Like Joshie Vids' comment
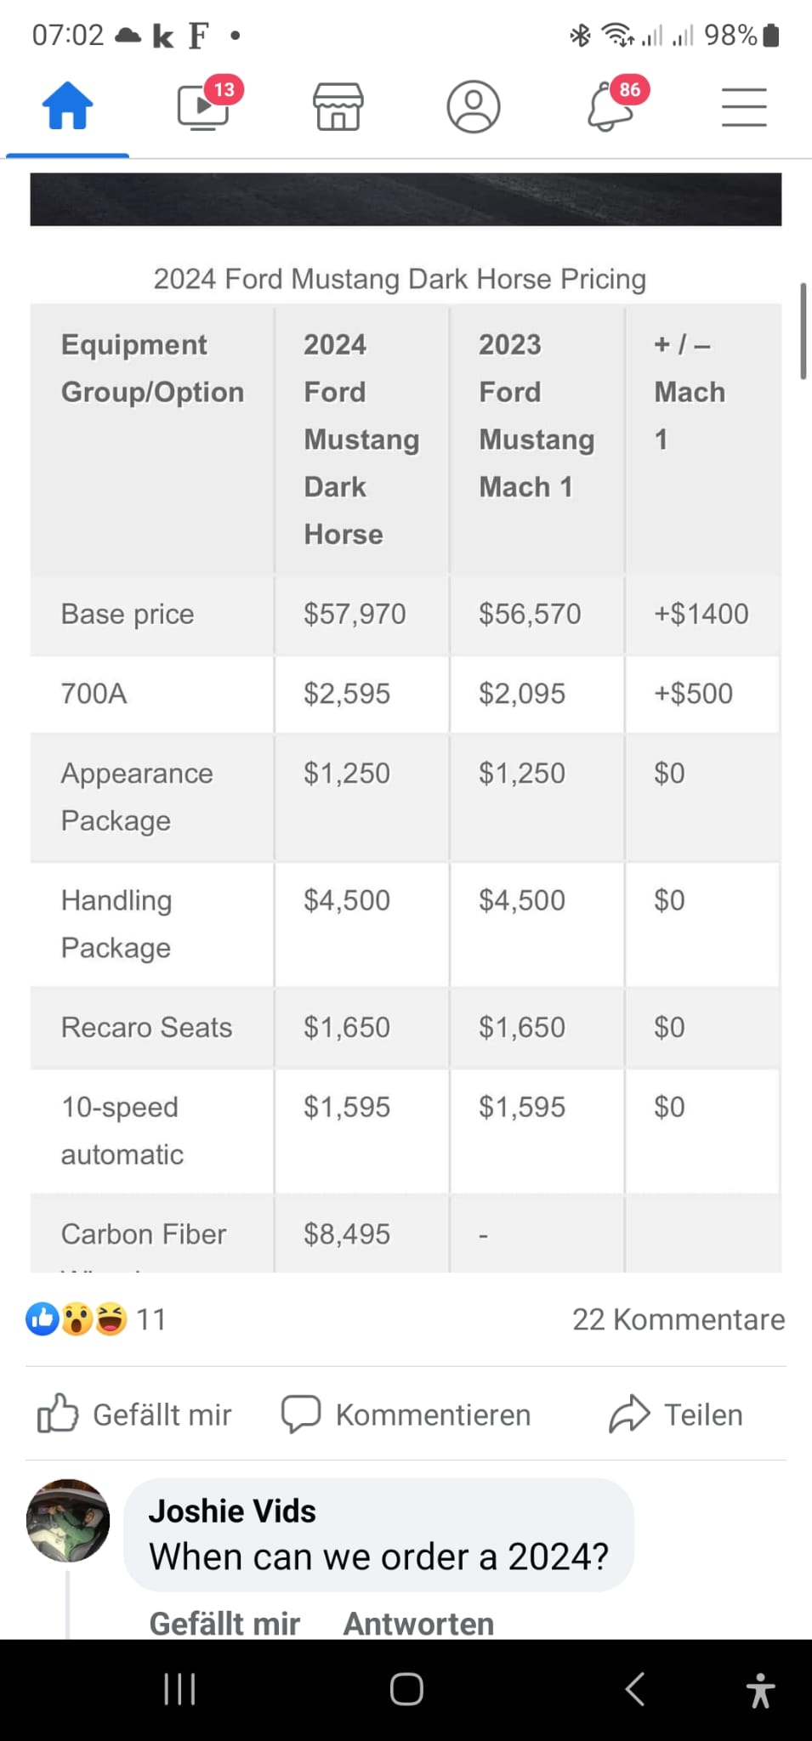 click(224, 1624)
